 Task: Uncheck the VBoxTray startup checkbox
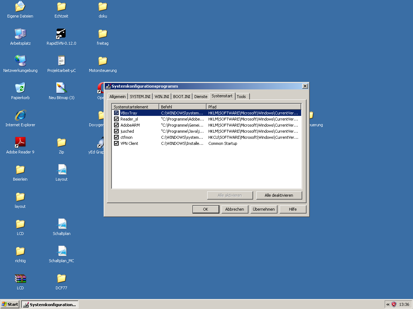point(117,113)
